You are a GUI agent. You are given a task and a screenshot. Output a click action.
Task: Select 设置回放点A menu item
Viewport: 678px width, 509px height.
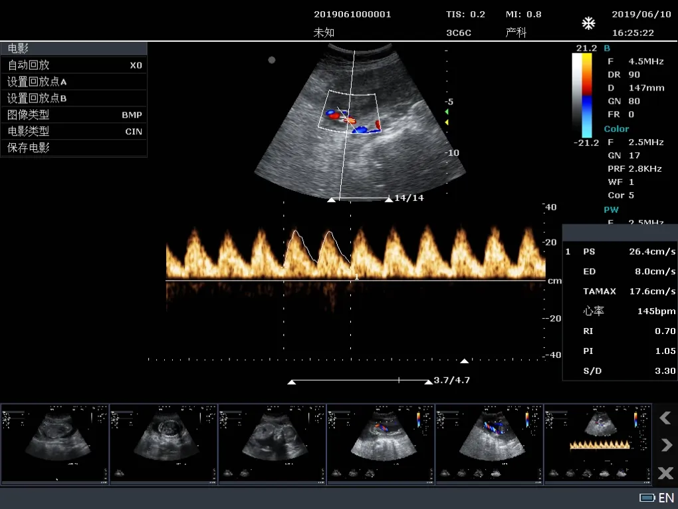click(x=74, y=81)
